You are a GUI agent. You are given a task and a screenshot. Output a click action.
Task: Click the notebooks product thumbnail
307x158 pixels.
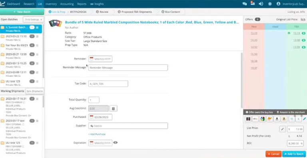[x=56, y=23]
